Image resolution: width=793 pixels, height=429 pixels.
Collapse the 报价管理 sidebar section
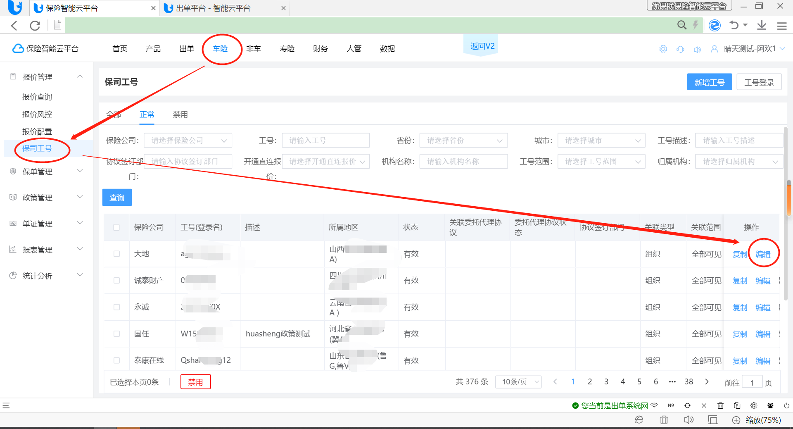pos(46,77)
